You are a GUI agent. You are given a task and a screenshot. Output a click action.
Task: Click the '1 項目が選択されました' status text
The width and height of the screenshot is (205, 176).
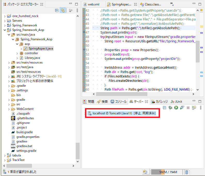(22, 172)
